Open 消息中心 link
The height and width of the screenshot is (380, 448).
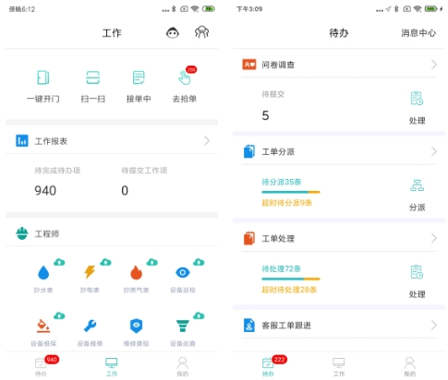418,33
